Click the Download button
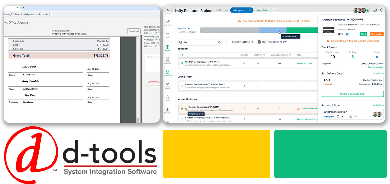 click(133, 31)
